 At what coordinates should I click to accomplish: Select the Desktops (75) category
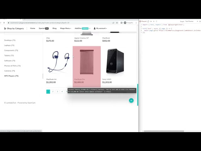tap(10, 40)
